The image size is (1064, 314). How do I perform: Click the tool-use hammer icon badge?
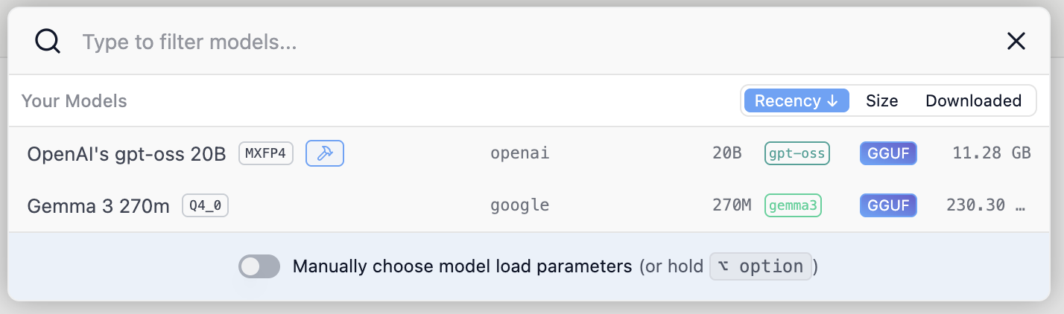(325, 154)
